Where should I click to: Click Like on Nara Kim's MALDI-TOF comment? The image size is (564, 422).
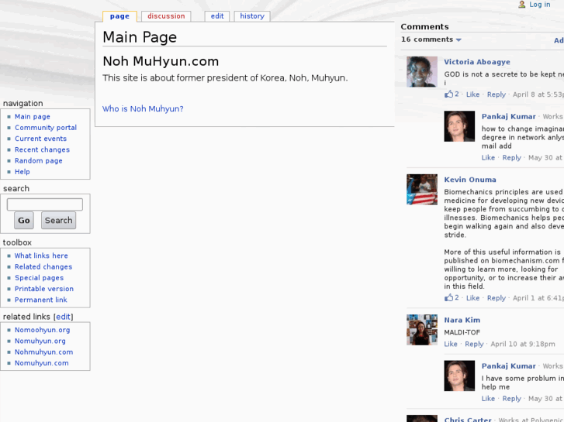tap(450, 344)
